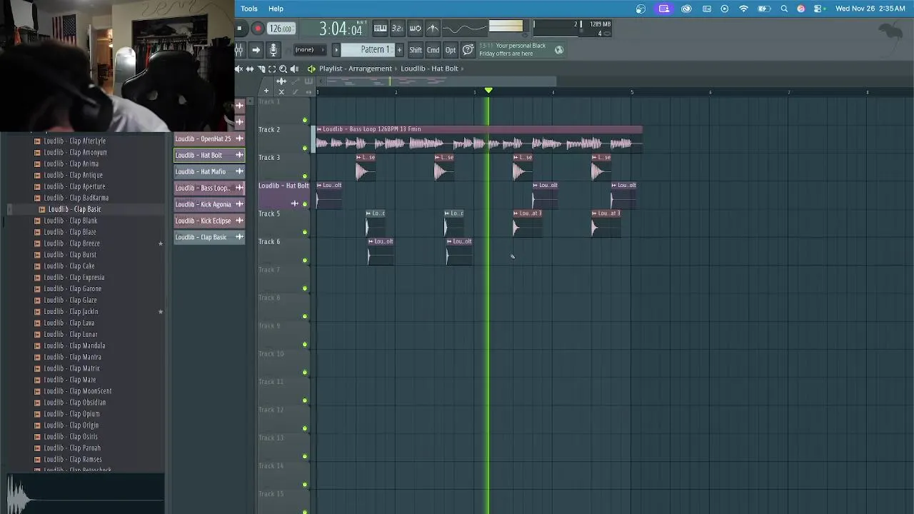Mute Track 2 with green dot
Image resolution: width=914 pixels, height=514 pixels.
(306, 148)
